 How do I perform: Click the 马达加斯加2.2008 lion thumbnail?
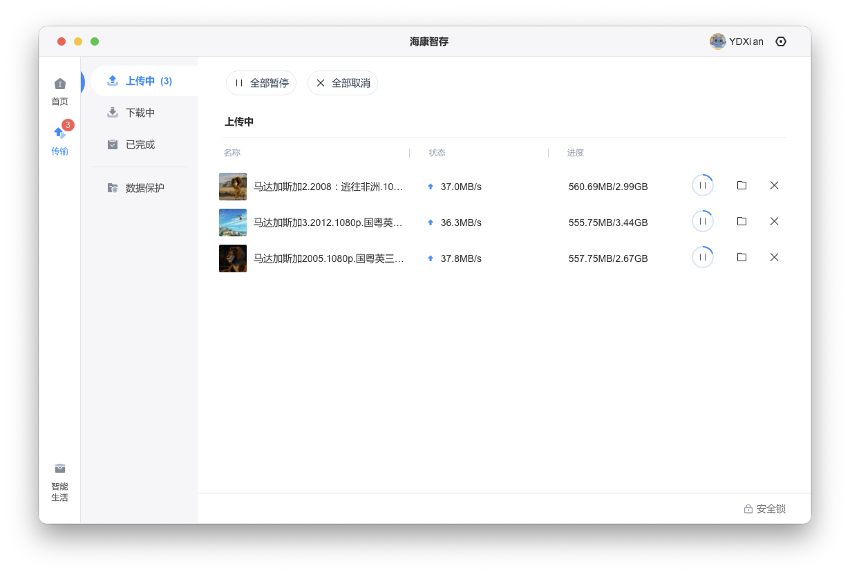(x=233, y=187)
